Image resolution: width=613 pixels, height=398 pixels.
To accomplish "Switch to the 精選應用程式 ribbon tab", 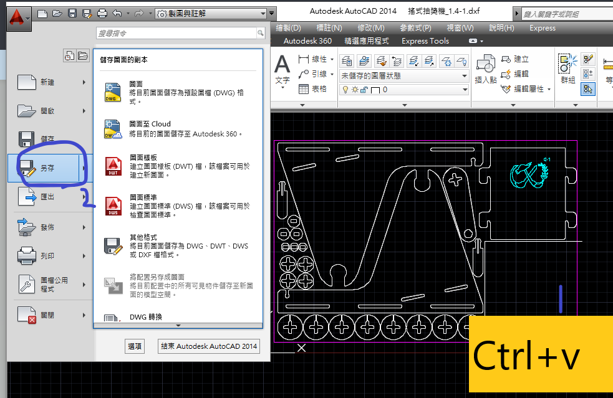I will pos(367,41).
